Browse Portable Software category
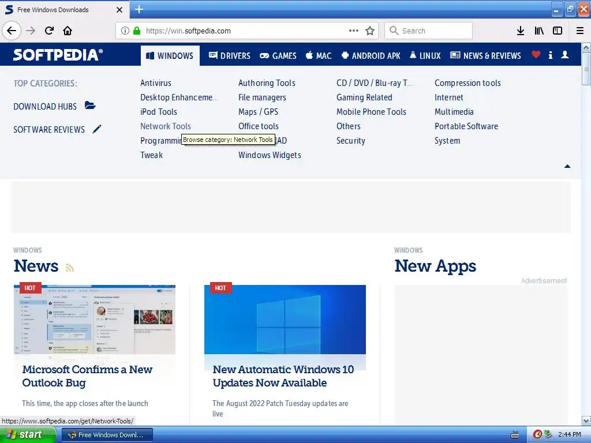 point(466,126)
